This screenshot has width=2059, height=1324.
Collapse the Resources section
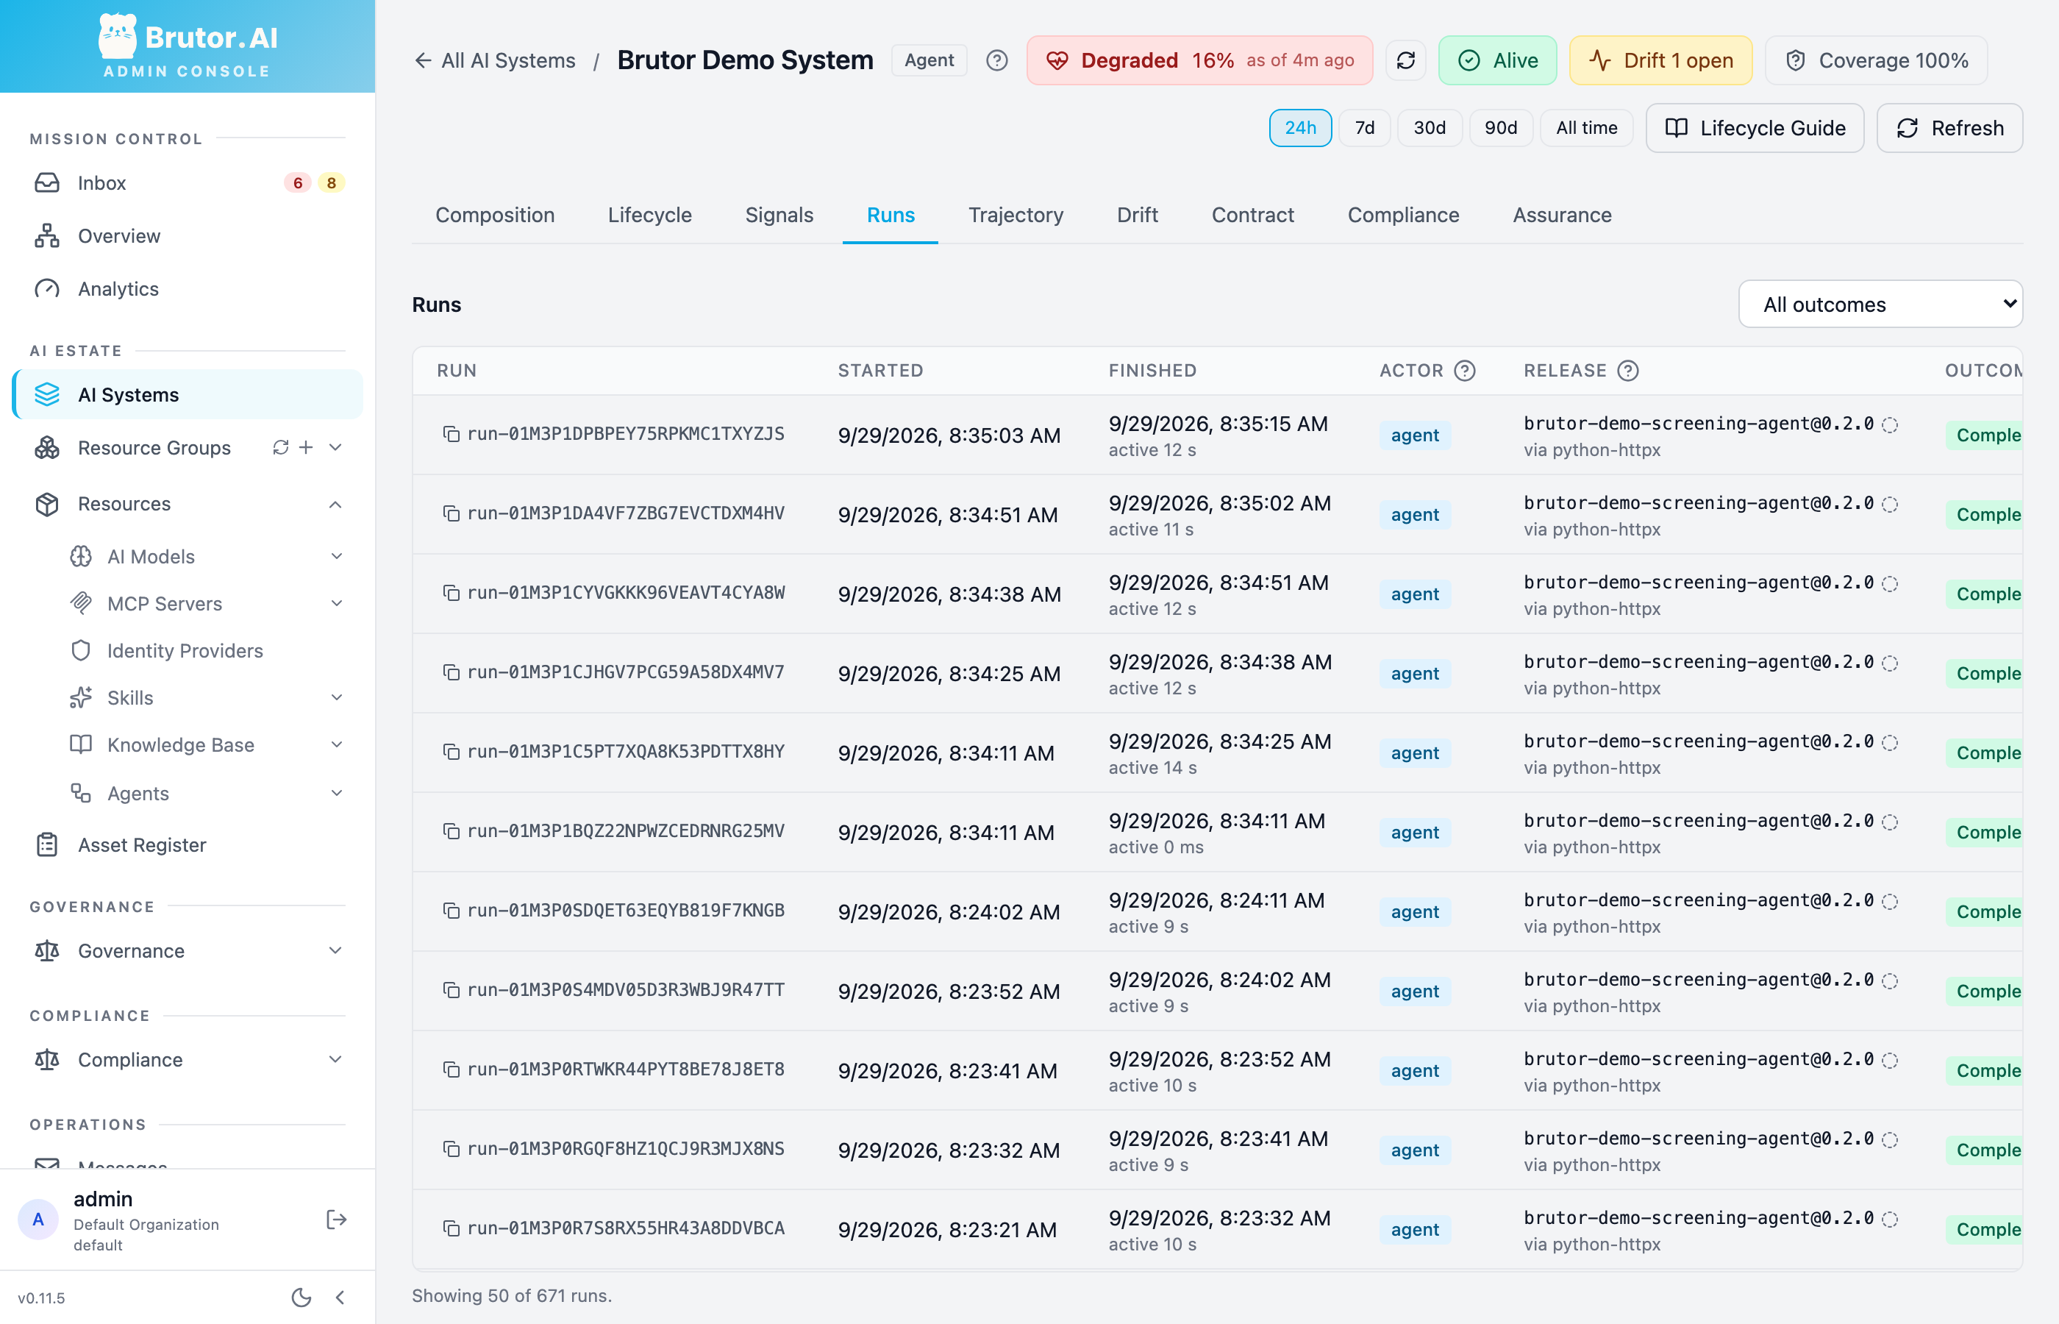335,504
